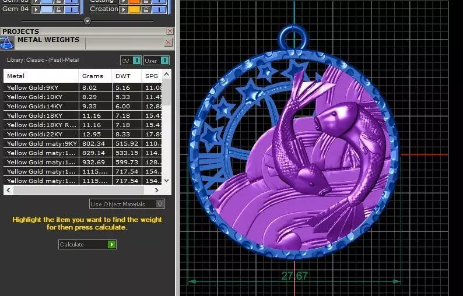
Task: Click the 6.00 DWT value
Action: (x=122, y=106)
